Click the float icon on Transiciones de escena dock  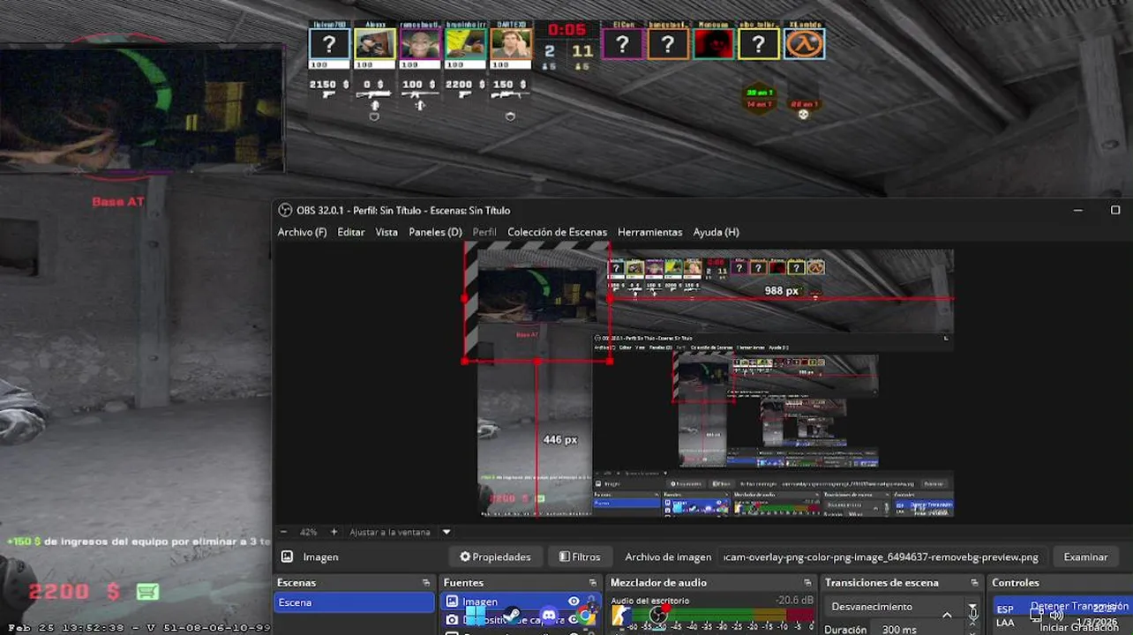pos(974,583)
